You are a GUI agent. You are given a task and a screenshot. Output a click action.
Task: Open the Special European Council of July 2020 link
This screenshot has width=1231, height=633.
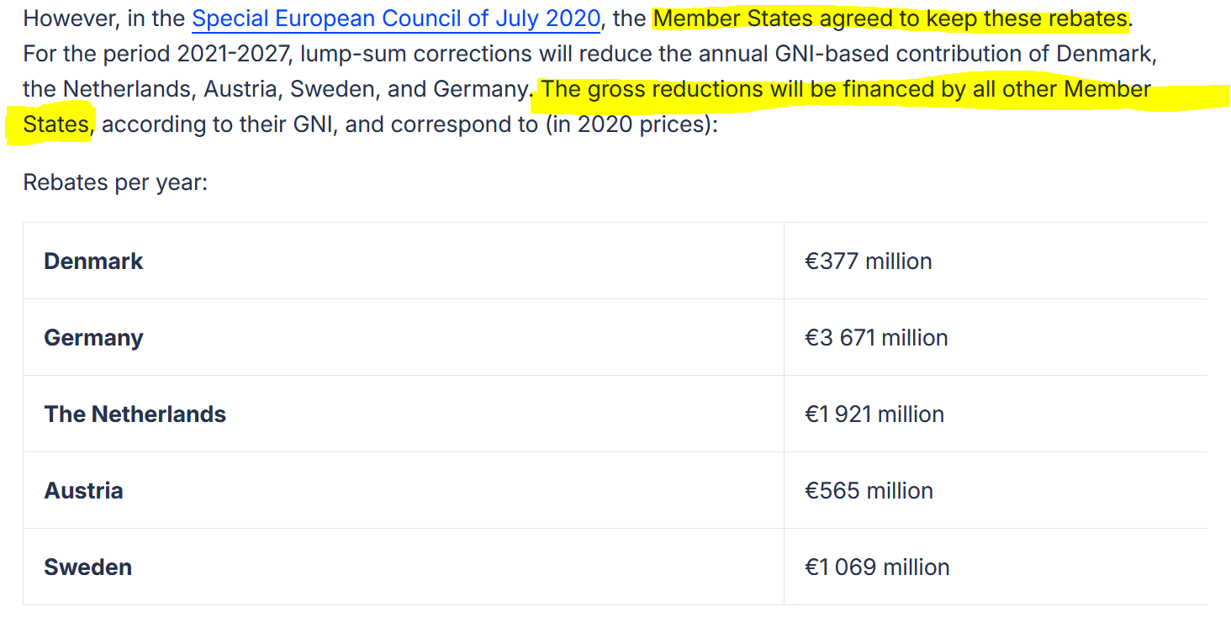(397, 18)
